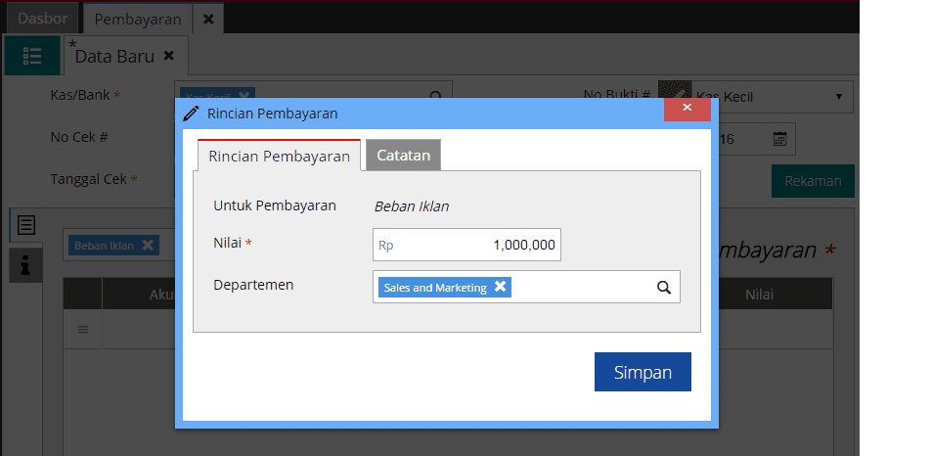Click the row drag handle icon
Screen dimensions: 931x456
[x=83, y=329]
